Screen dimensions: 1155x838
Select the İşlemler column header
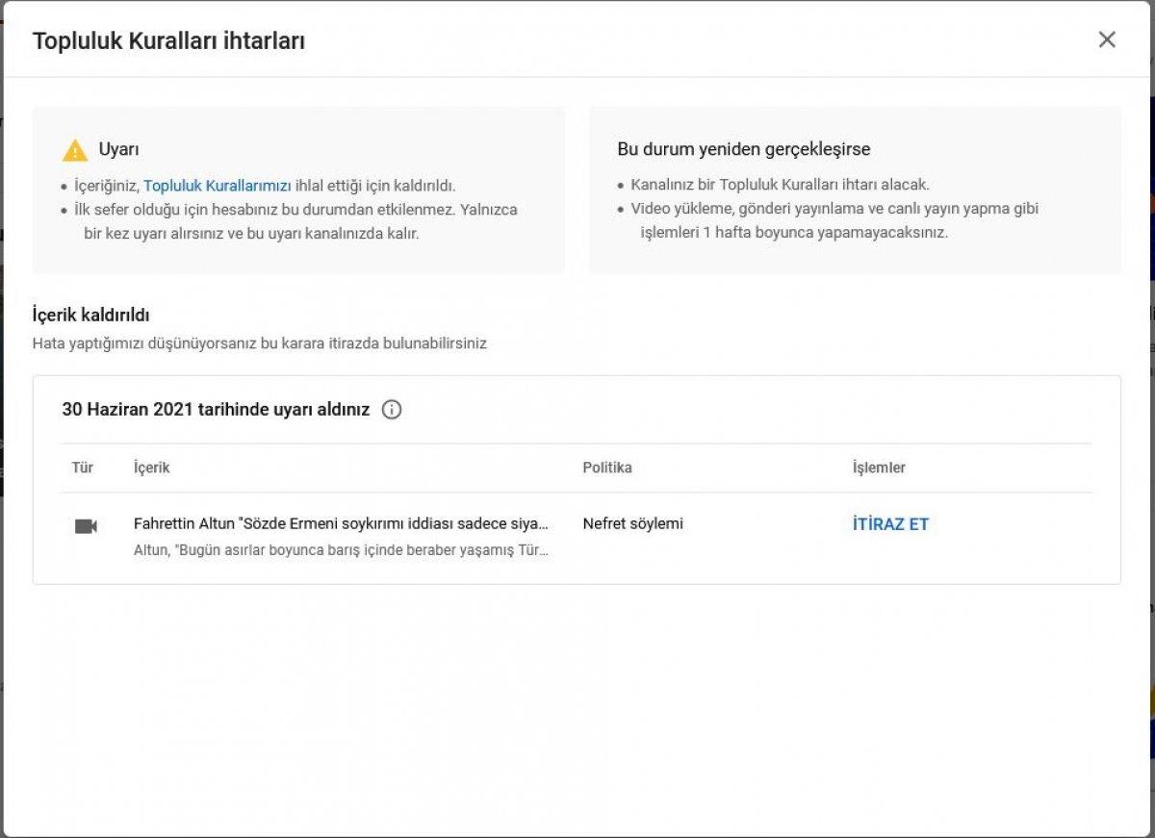(879, 468)
